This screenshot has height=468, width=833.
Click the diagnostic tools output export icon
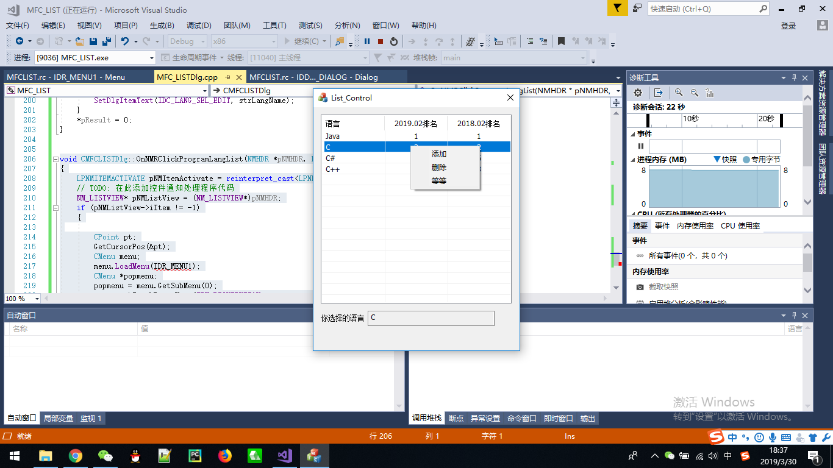(659, 93)
